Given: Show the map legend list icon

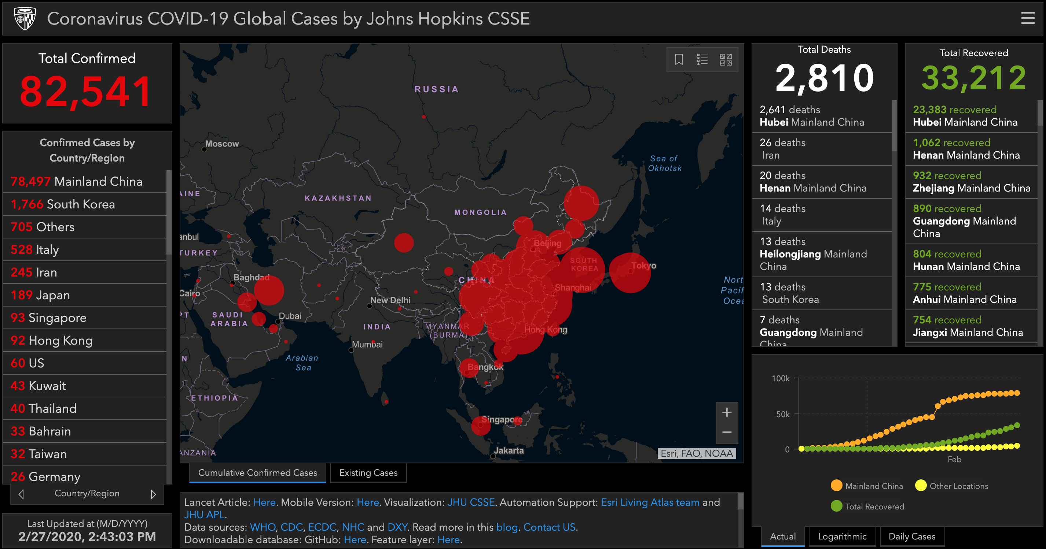Looking at the screenshot, I should (702, 60).
